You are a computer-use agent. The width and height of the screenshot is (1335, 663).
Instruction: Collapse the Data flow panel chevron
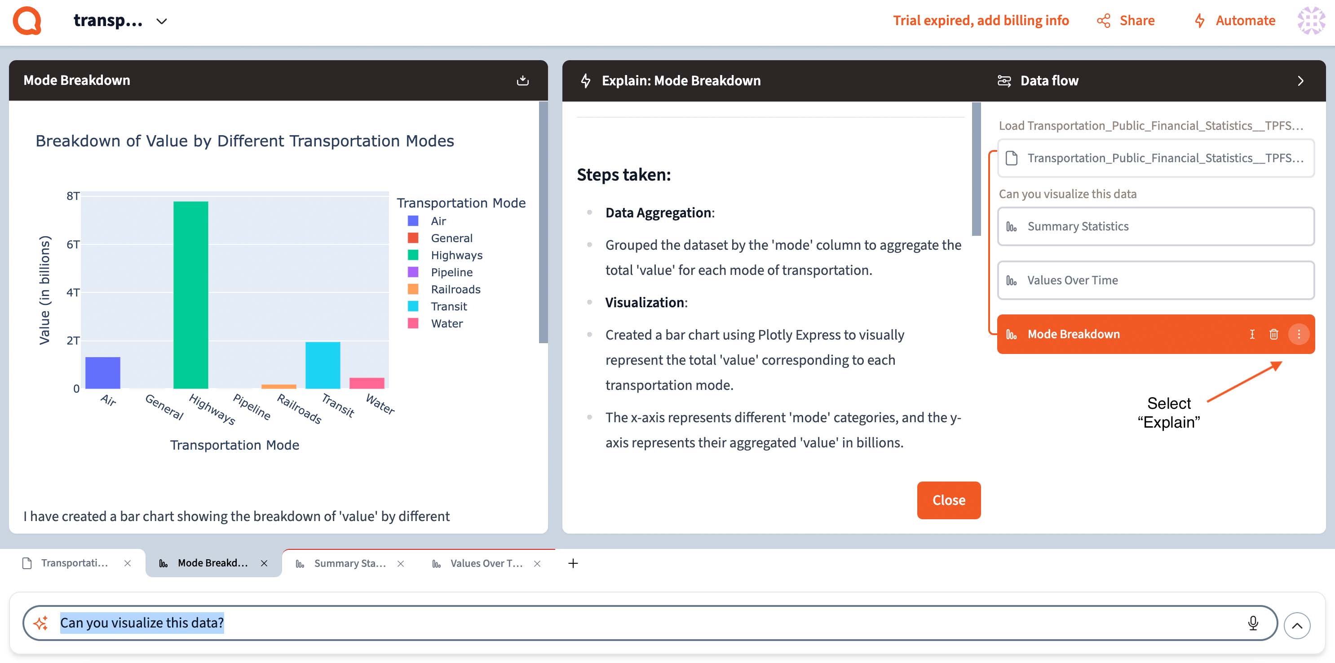(x=1300, y=81)
